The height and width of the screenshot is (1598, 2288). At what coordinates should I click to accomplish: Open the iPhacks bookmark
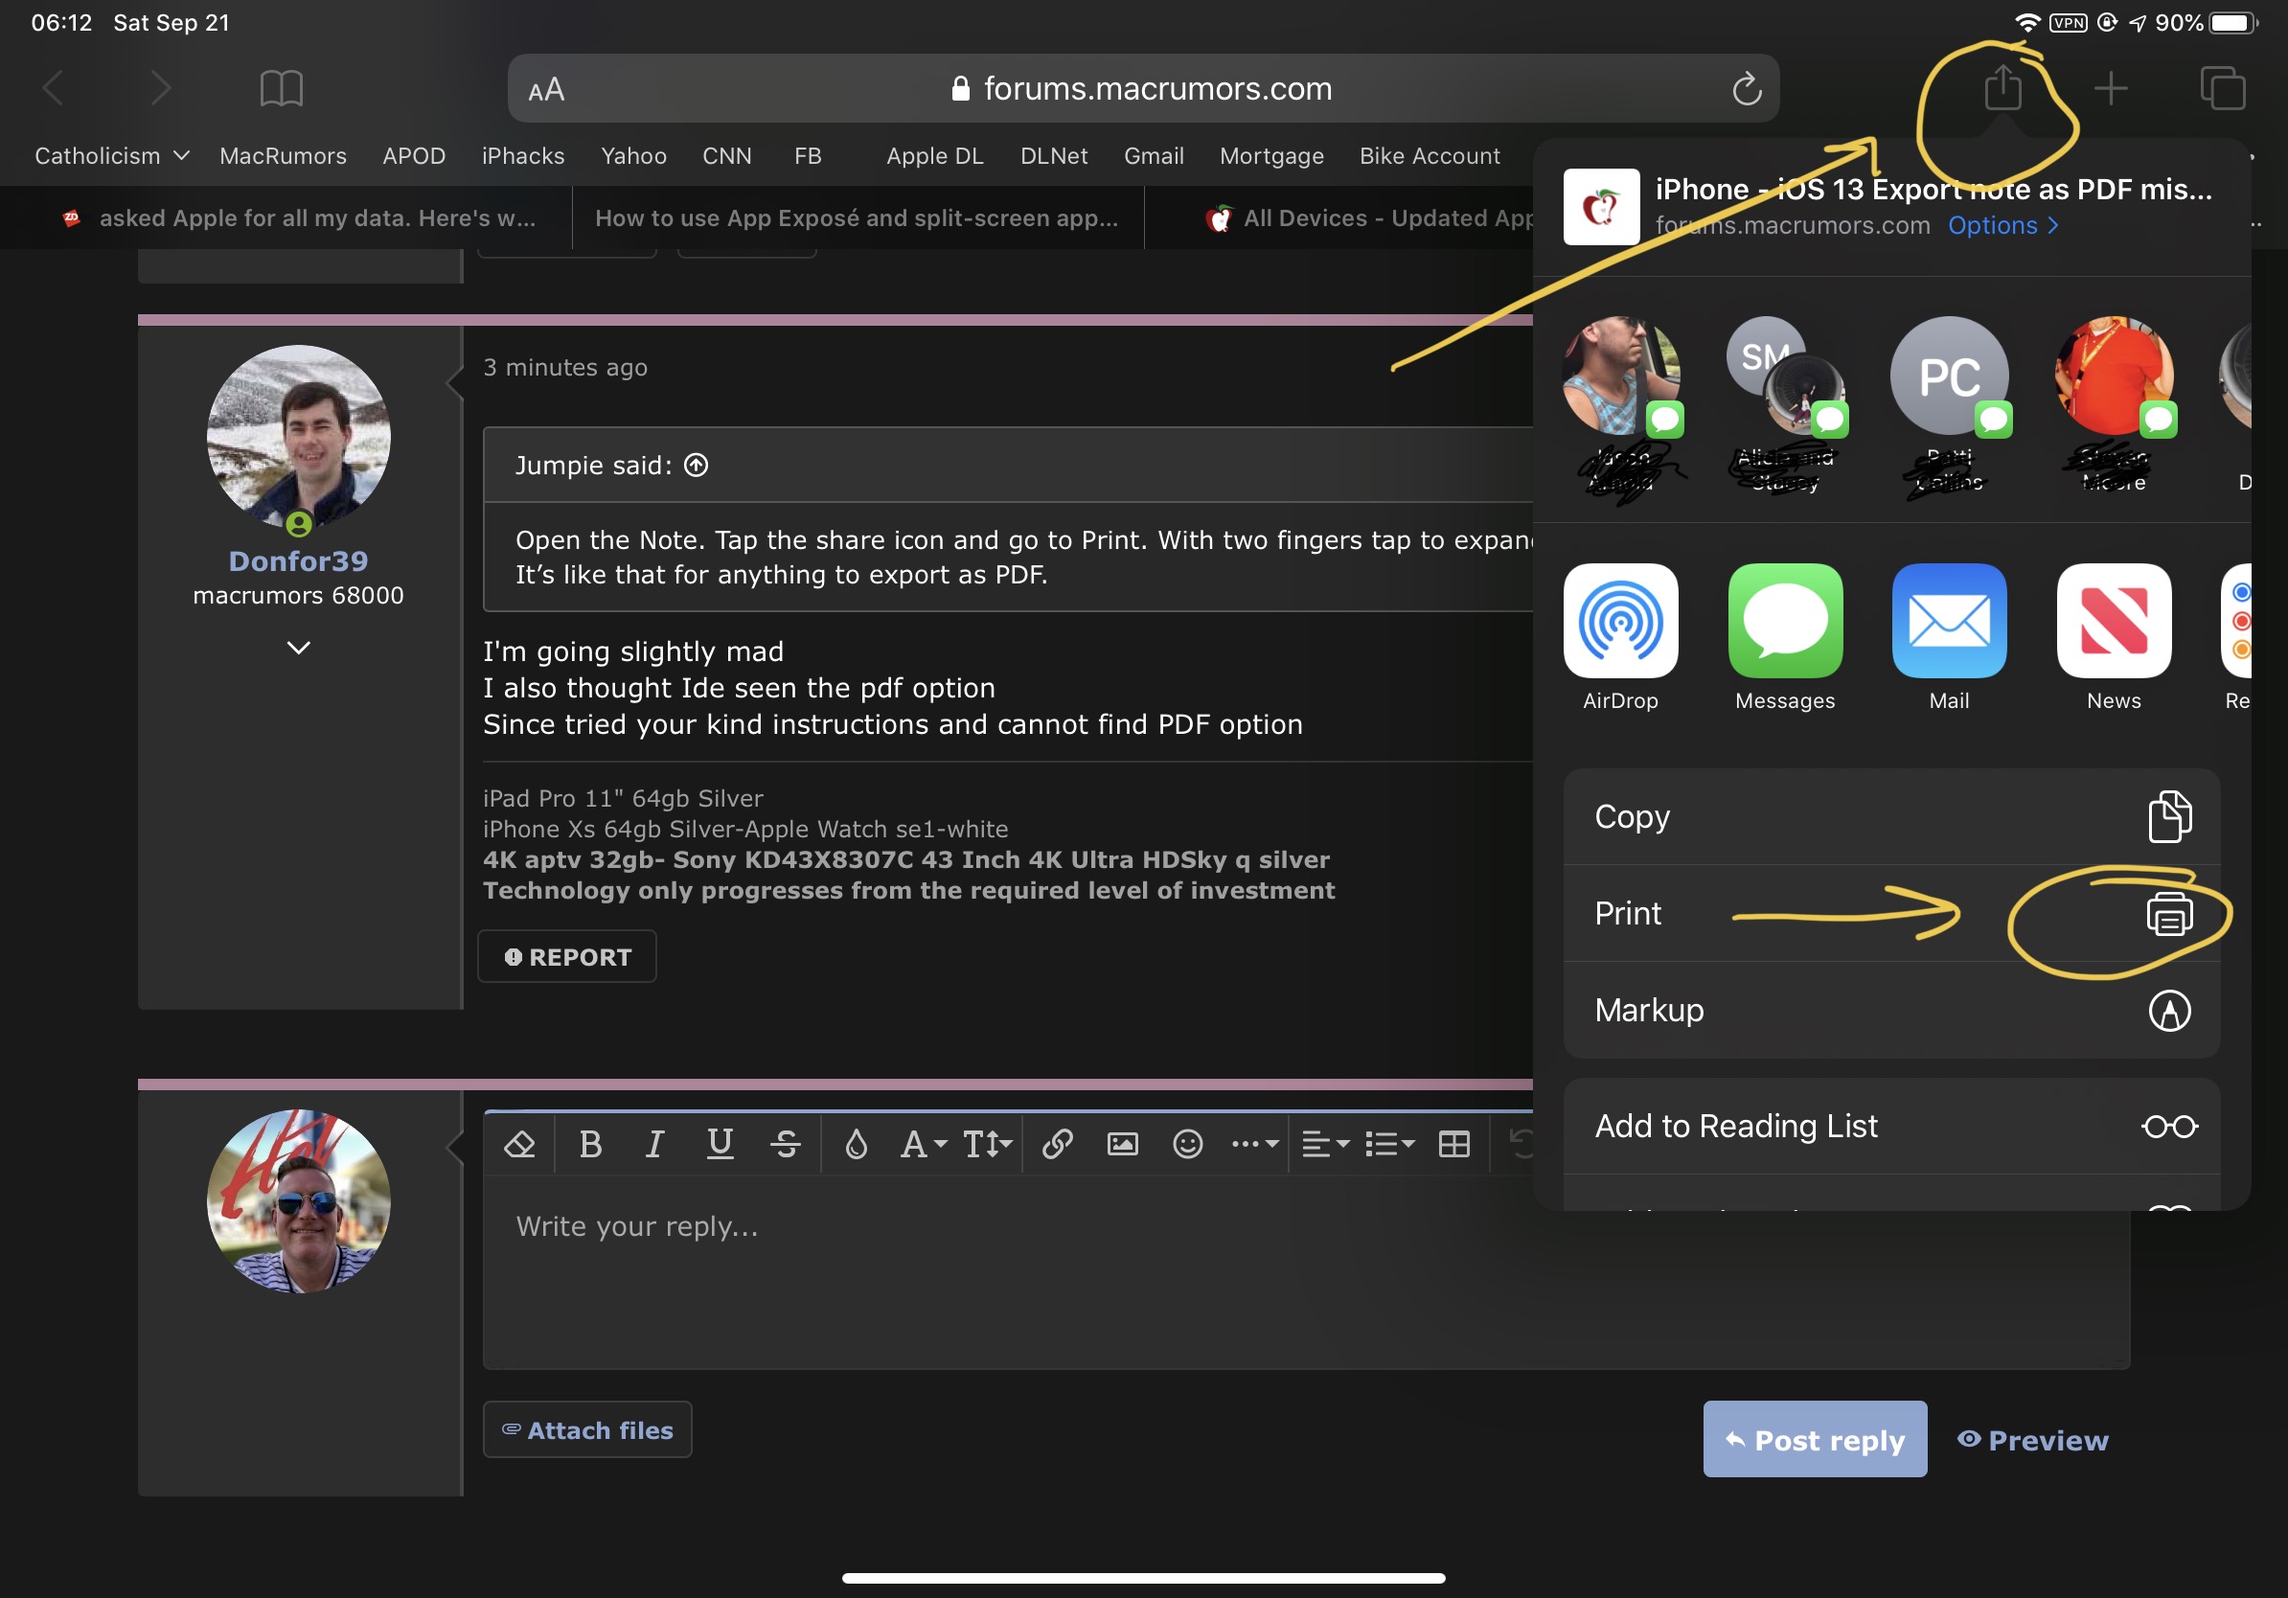(x=523, y=156)
